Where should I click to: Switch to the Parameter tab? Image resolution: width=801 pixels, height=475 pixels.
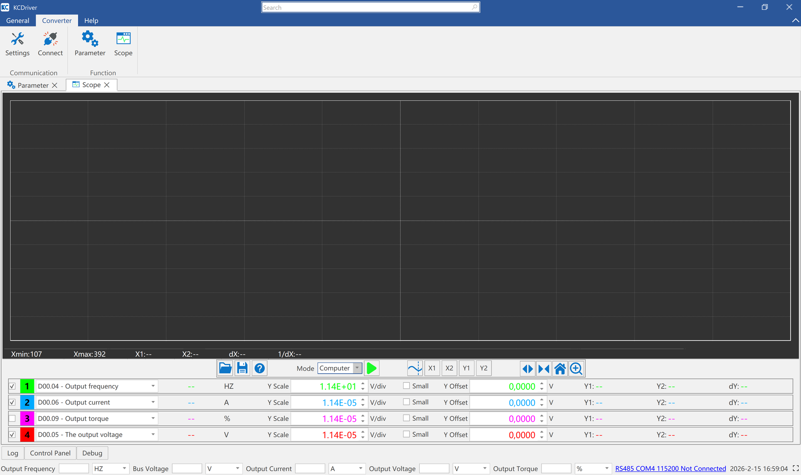click(32, 84)
